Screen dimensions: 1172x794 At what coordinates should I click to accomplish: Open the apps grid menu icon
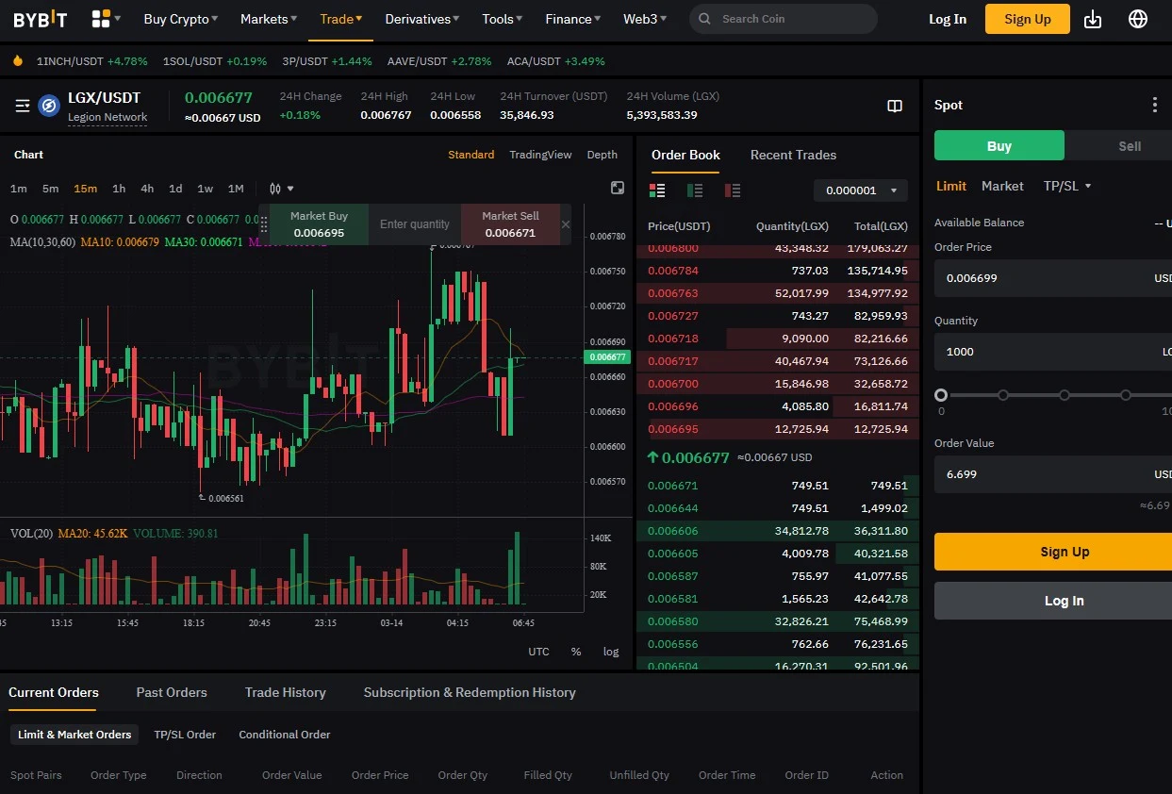click(100, 18)
